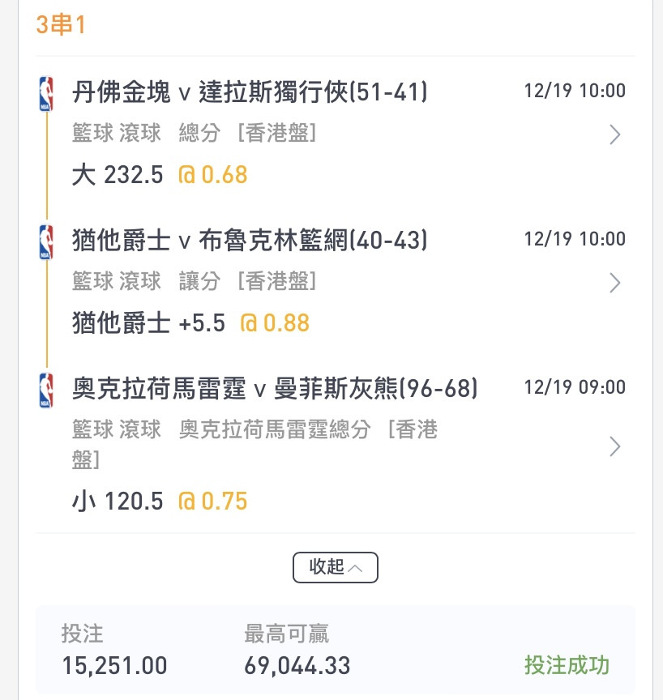Click NBA logo beside 丹佛金塊 match
This screenshot has height=700, width=663.
(x=46, y=94)
